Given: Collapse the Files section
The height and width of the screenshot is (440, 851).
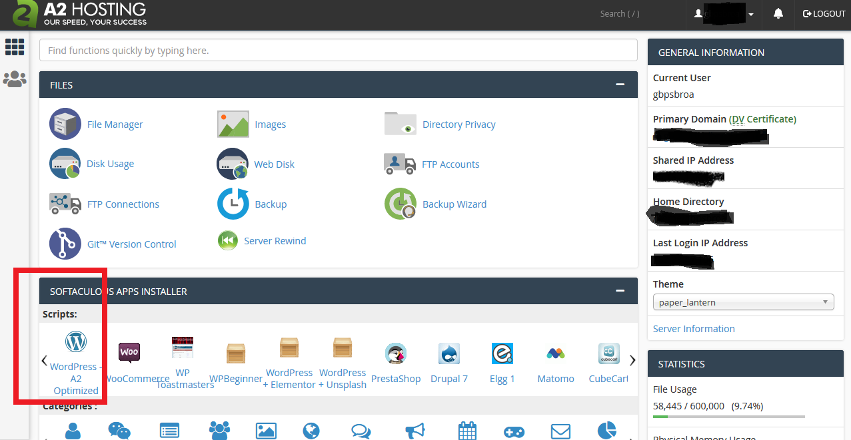Looking at the screenshot, I should tap(620, 85).
